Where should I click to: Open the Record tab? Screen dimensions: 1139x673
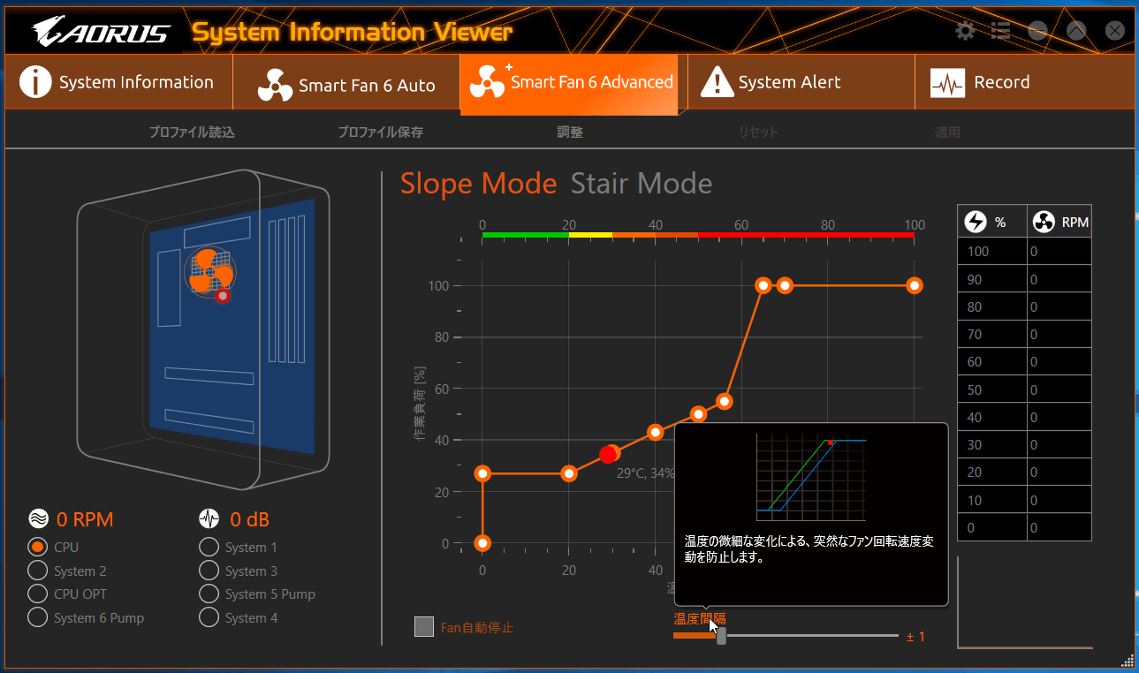pyautogui.click(x=1025, y=82)
